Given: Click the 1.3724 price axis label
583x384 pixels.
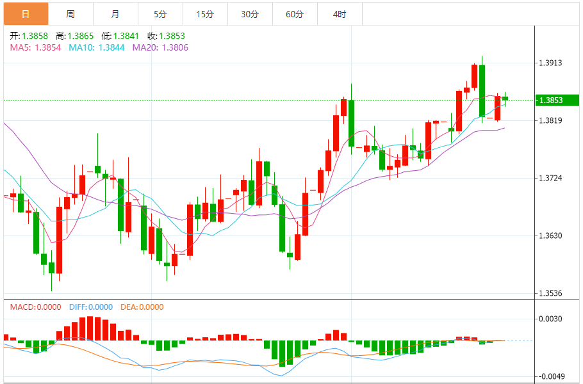Looking at the screenshot, I should click(x=551, y=179).
